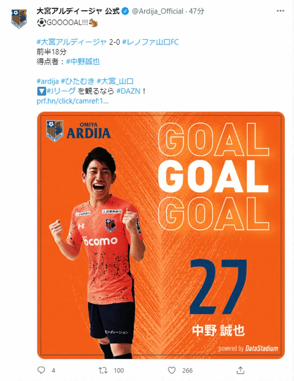
Task: Follow the prf.hn/click/camref link
Action: click(72, 101)
